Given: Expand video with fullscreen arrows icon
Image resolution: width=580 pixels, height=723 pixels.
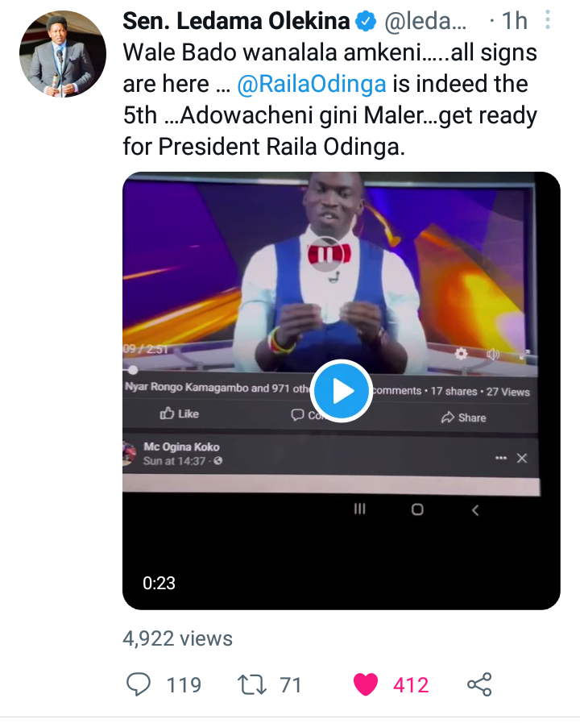Looking at the screenshot, I should [x=525, y=355].
